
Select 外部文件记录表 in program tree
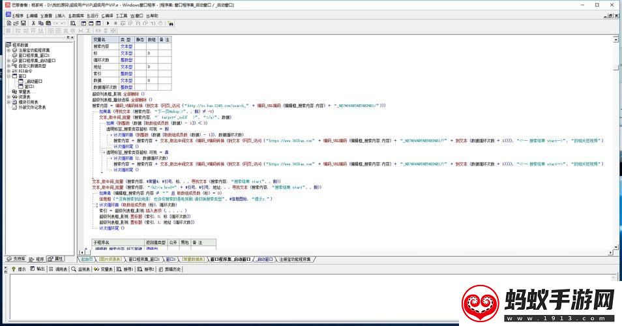(x=32, y=107)
